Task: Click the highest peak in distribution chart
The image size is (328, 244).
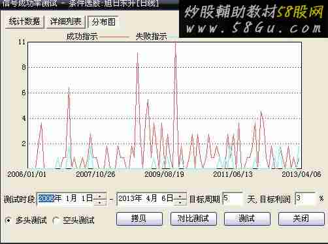Action: [x=176, y=44]
